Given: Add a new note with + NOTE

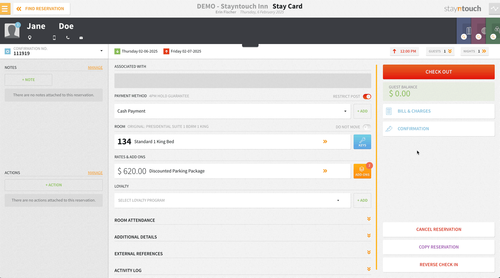Looking at the screenshot, I should pyautogui.click(x=28, y=80).
